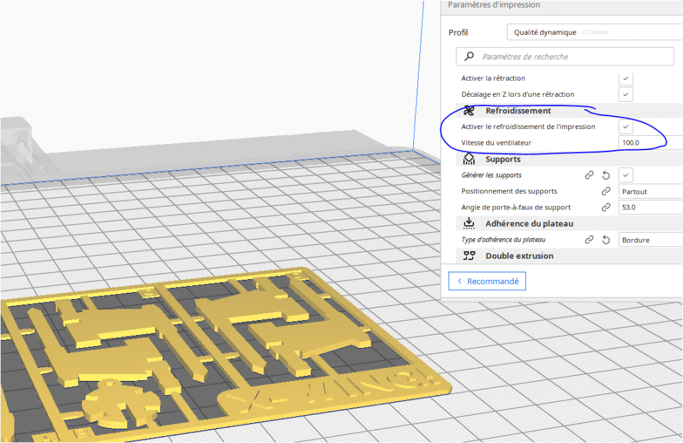Open the Profil Qualité dynamique dropdown
This screenshot has height=443, width=683.
tap(595, 32)
